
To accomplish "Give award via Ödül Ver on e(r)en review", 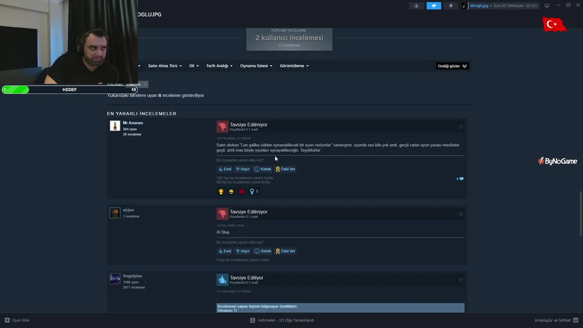I will tap(285, 251).
